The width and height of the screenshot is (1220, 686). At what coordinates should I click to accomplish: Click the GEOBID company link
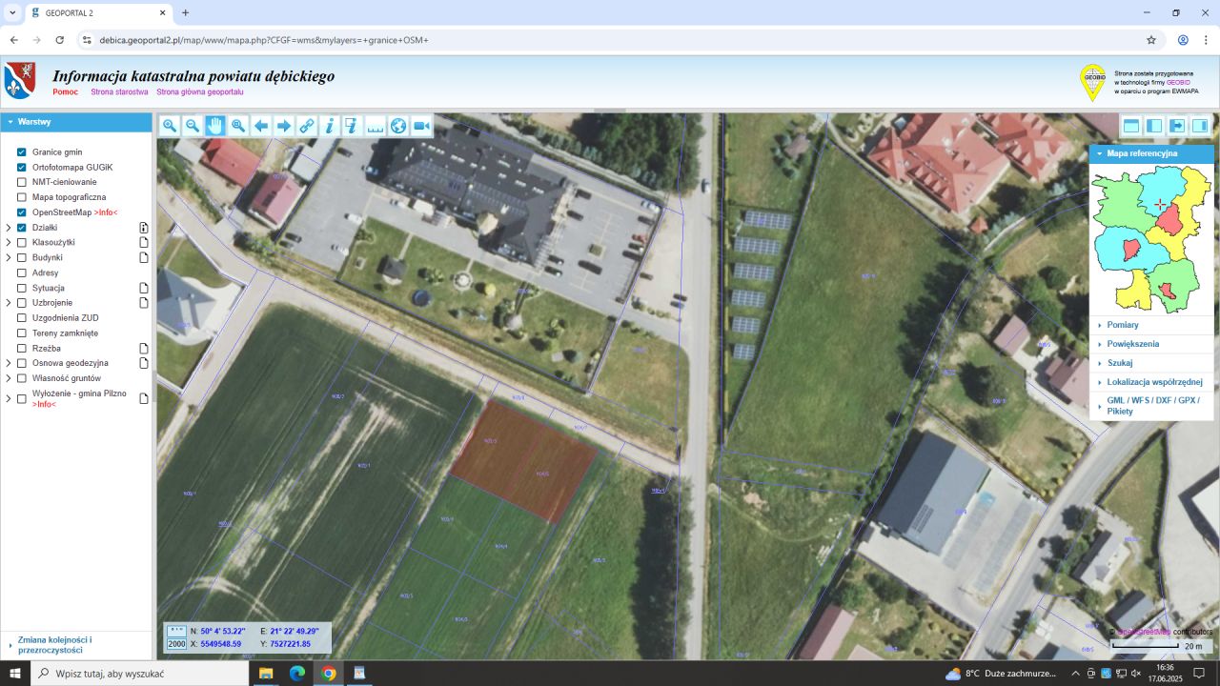pos(1178,82)
